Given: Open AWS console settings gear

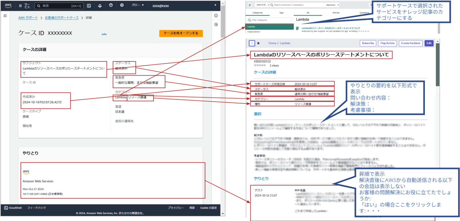Looking at the screenshot, I should tap(122, 5).
